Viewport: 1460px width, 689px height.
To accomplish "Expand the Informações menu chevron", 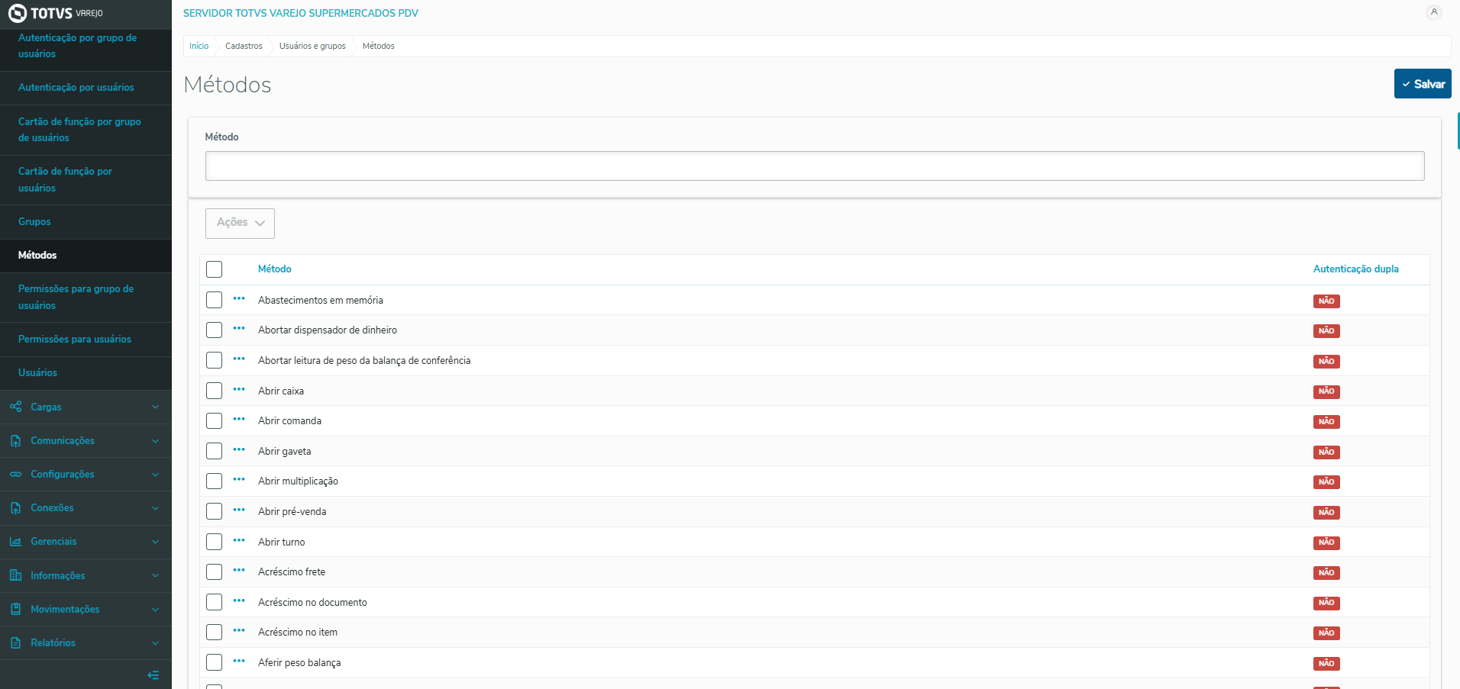I will (x=156, y=575).
